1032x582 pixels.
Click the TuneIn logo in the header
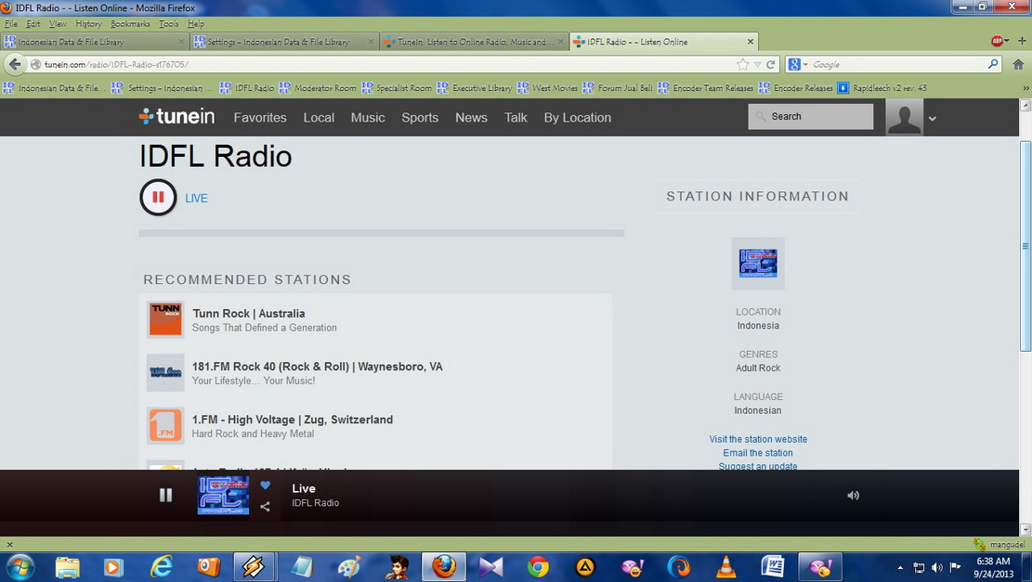[x=176, y=117]
